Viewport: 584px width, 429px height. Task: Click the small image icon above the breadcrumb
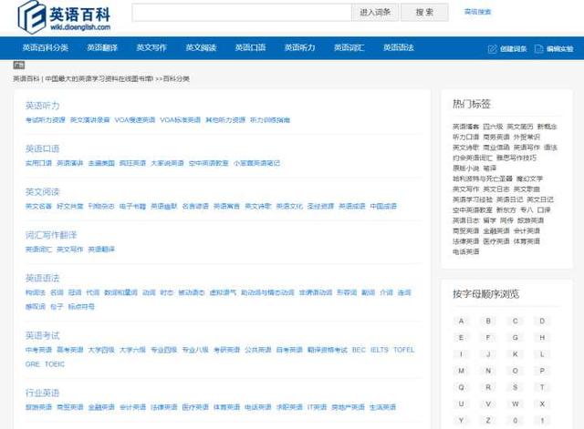19,65
